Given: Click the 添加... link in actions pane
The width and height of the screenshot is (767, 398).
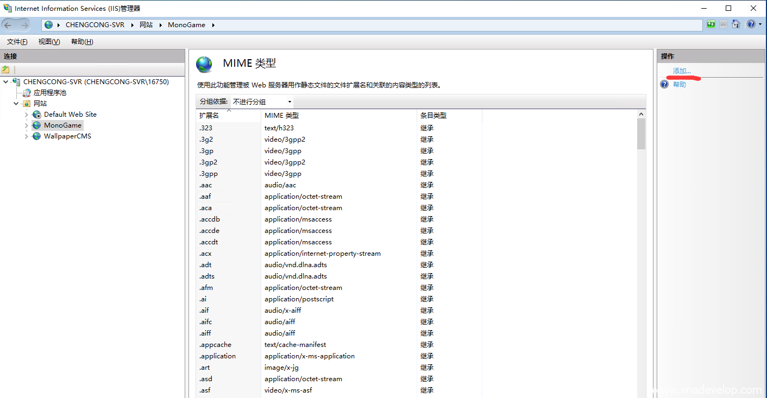Looking at the screenshot, I should tap(682, 71).
